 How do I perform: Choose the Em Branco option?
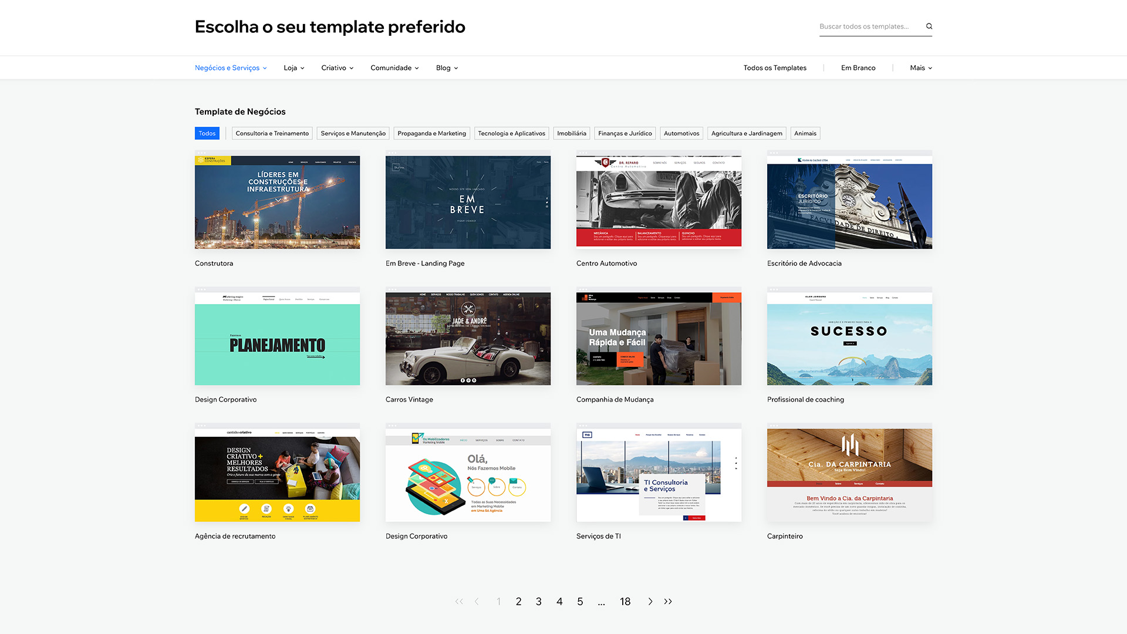click(858, 68)
